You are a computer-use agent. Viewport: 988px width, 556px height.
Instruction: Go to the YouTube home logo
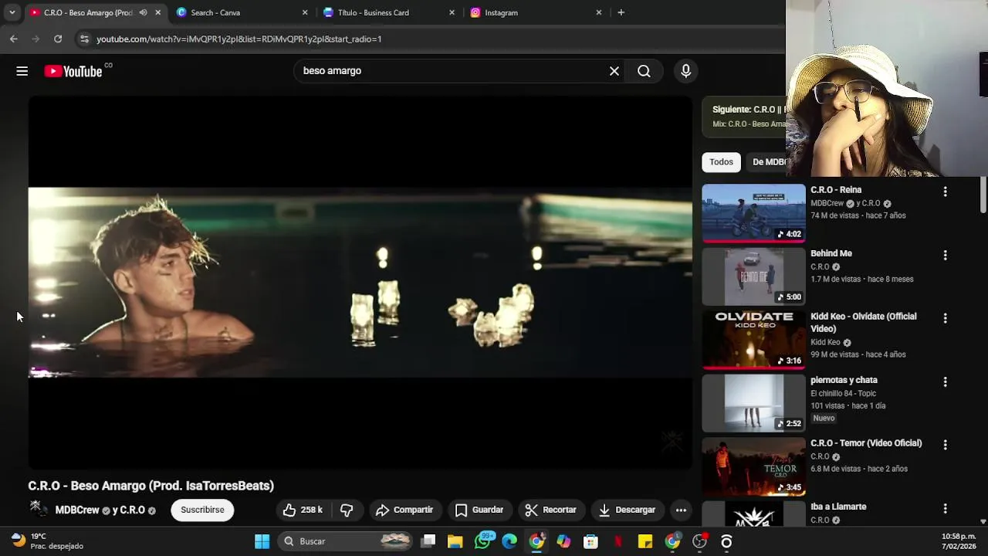[73, 71]
